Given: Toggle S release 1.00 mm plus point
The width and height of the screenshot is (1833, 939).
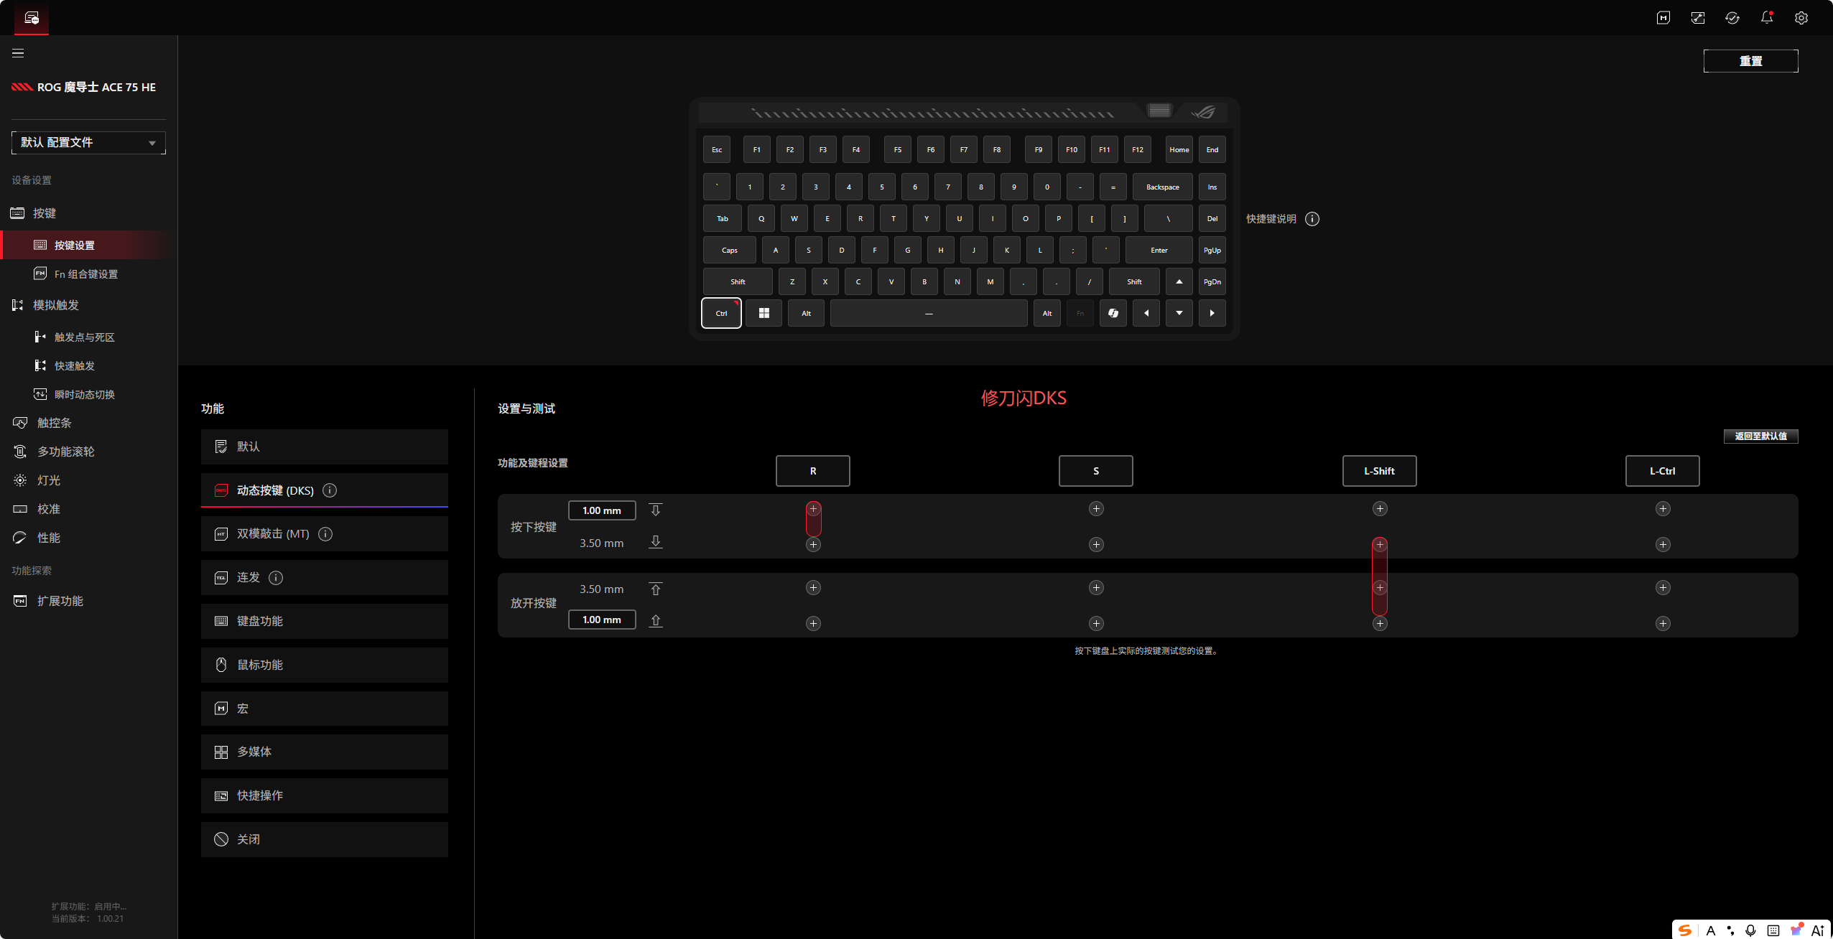Looking at the screenshot, I should coord(1096,624).
